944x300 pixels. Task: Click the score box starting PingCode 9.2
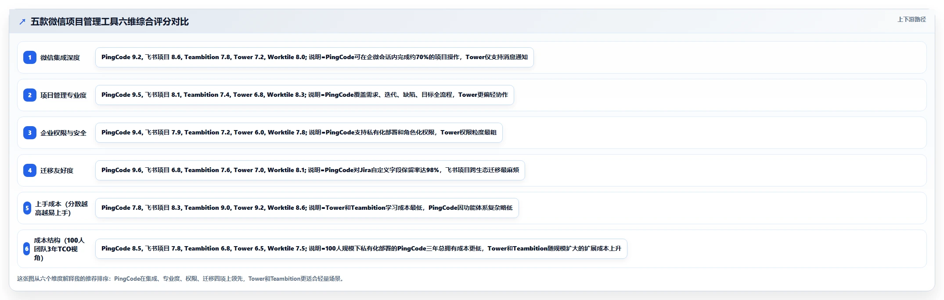click(314, 57)
